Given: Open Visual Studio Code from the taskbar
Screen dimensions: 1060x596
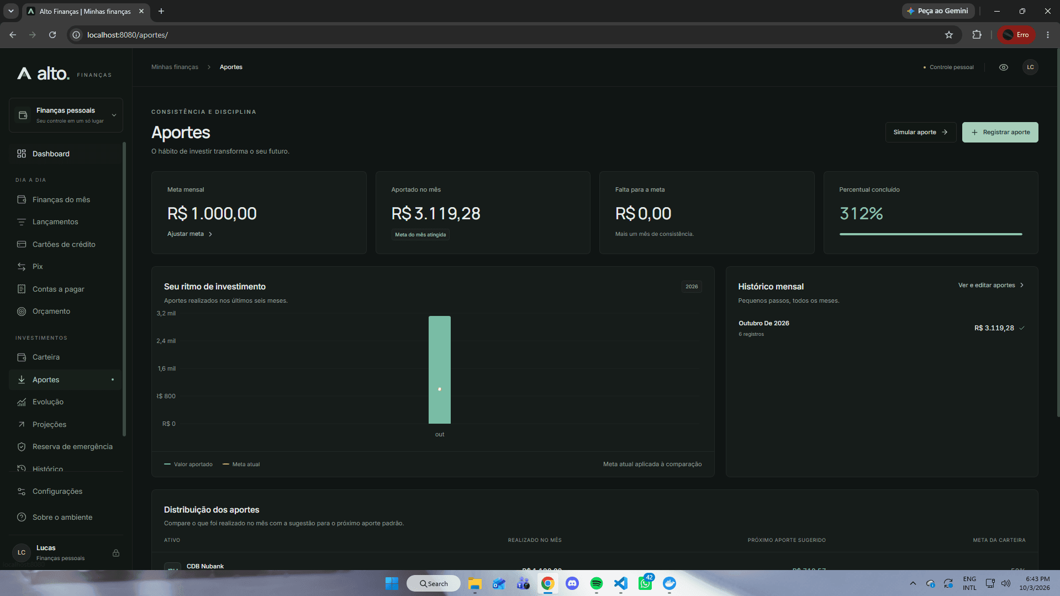Looking at the screenshot, I should click(x=621, y=583).
